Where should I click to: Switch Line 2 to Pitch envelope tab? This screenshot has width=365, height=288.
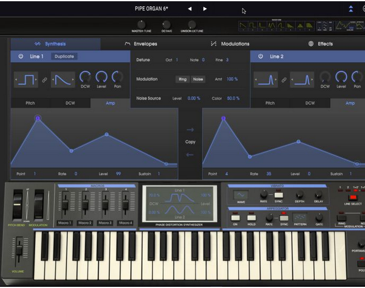[x=270, y=103]
